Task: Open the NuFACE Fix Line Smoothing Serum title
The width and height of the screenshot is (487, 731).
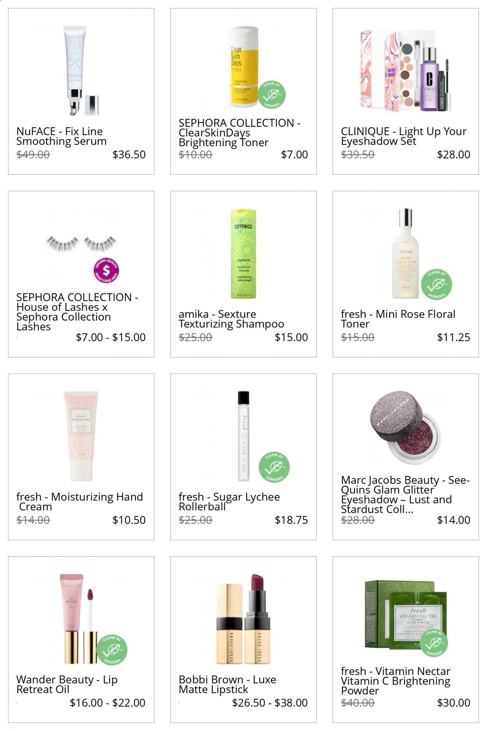Action: click(x=61, y=136)
